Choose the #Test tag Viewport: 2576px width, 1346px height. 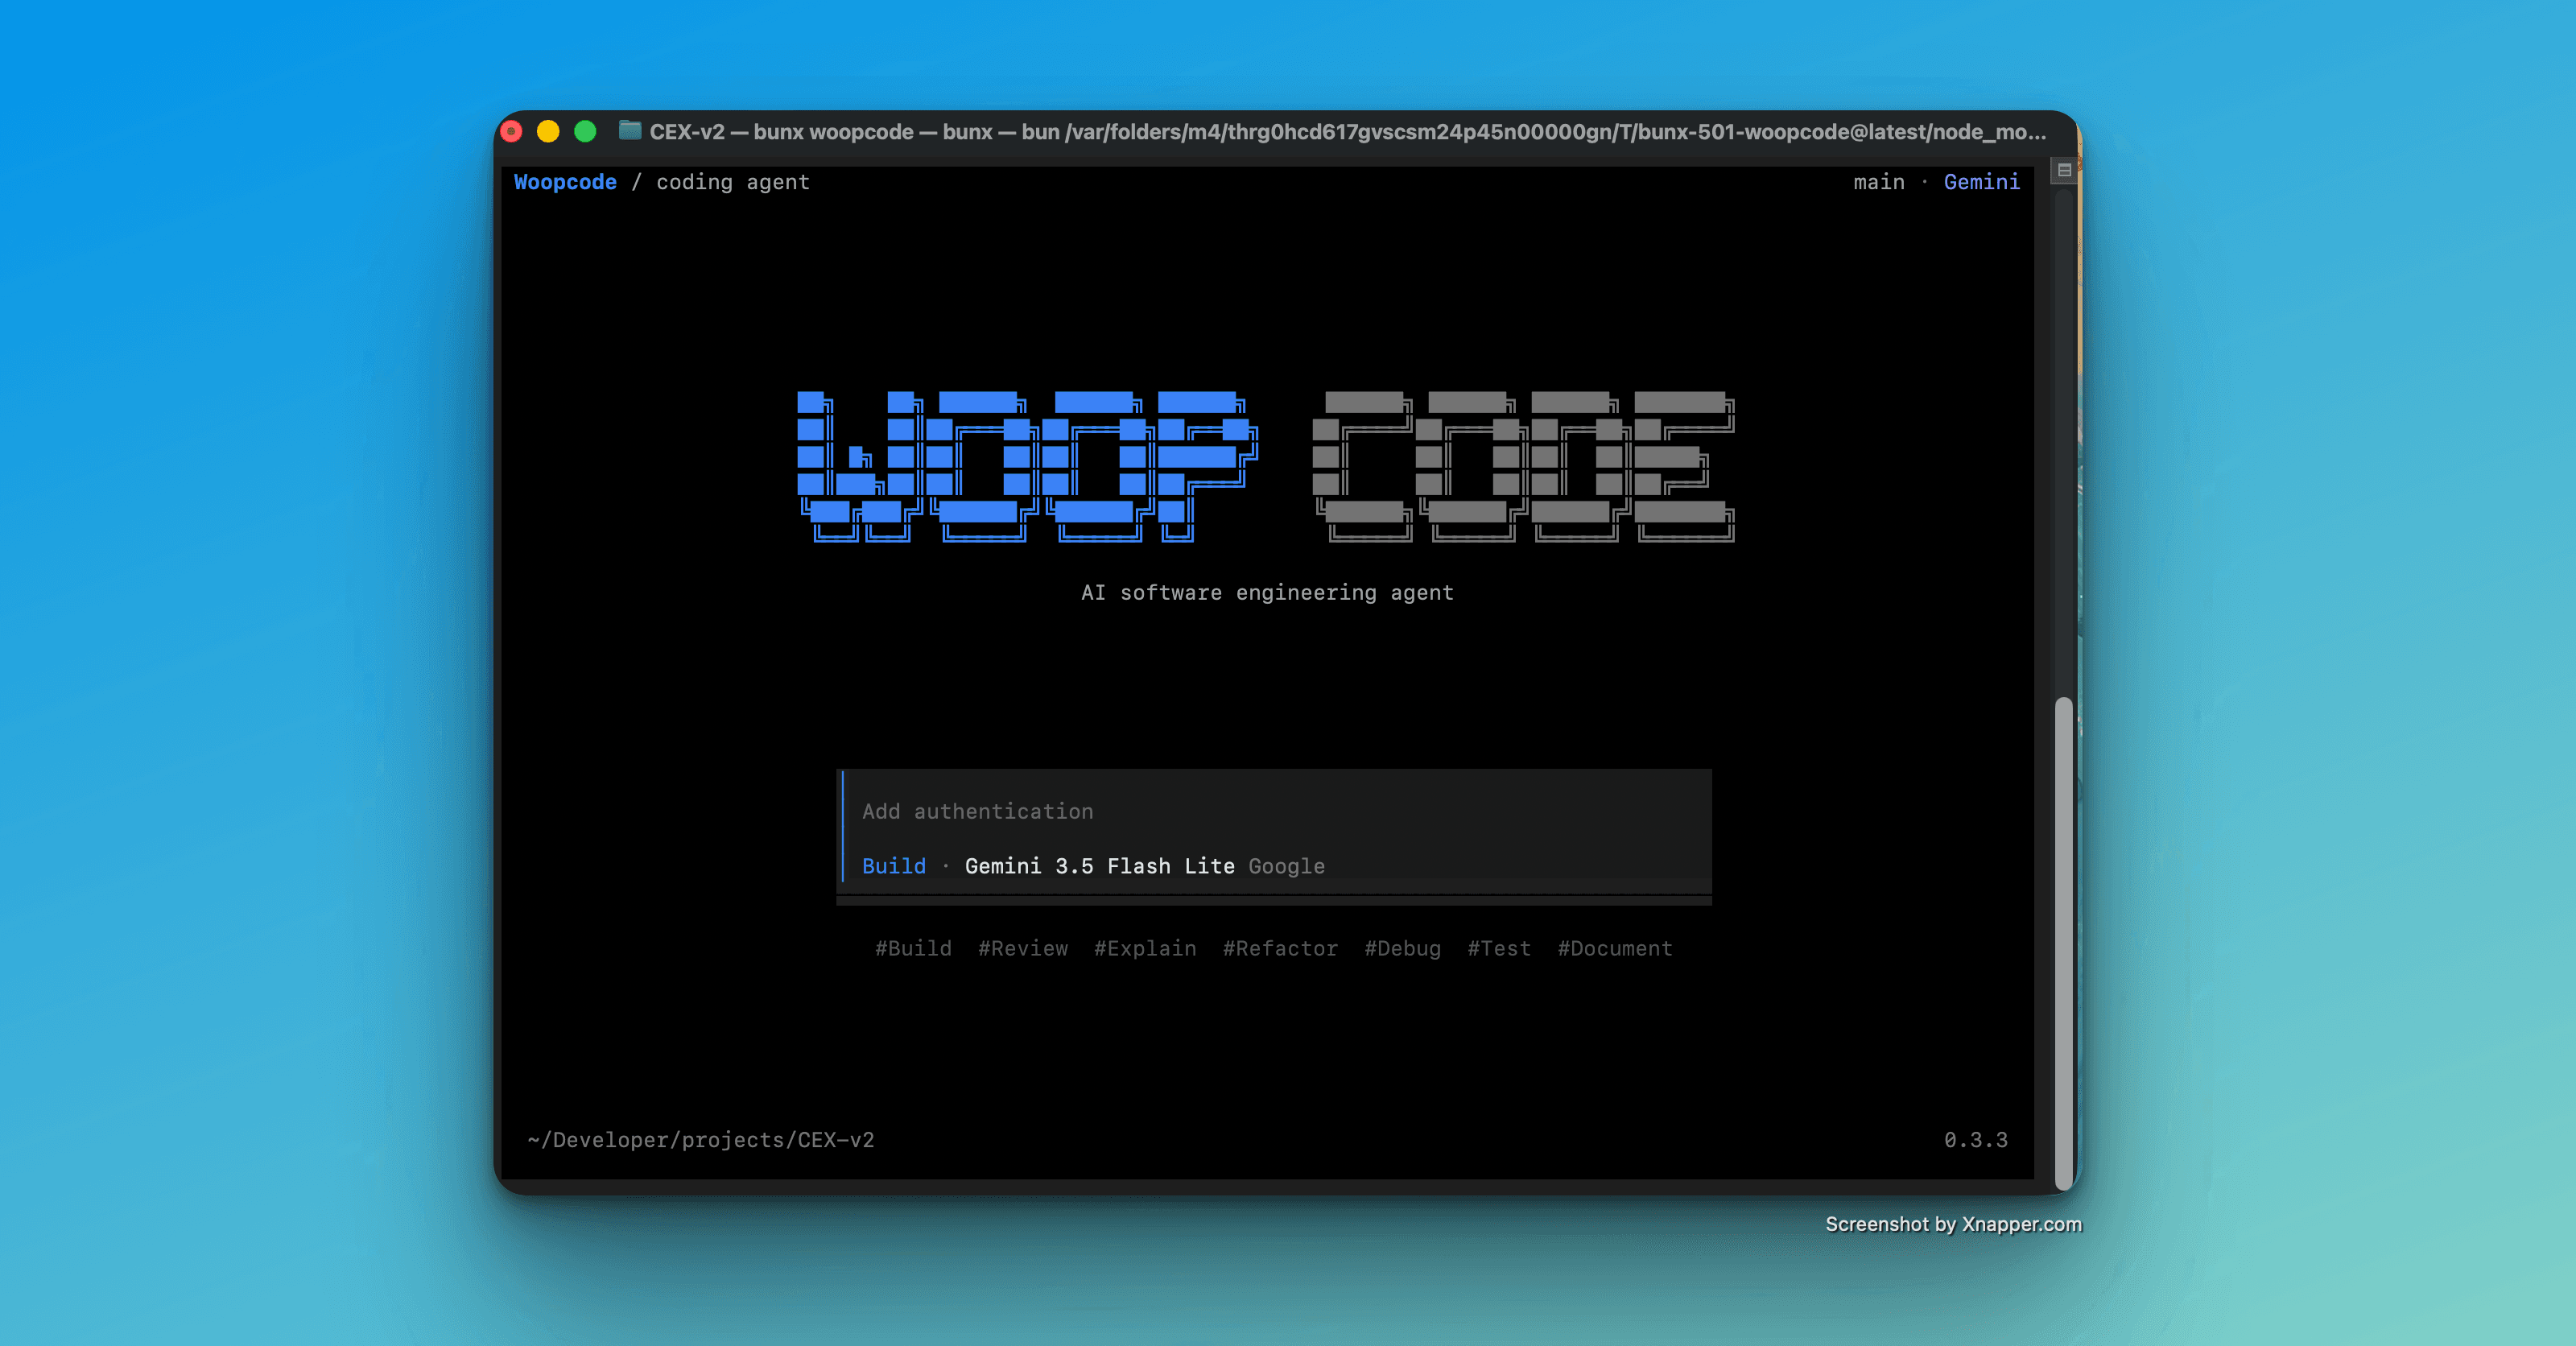click(x=1498, y=948)
